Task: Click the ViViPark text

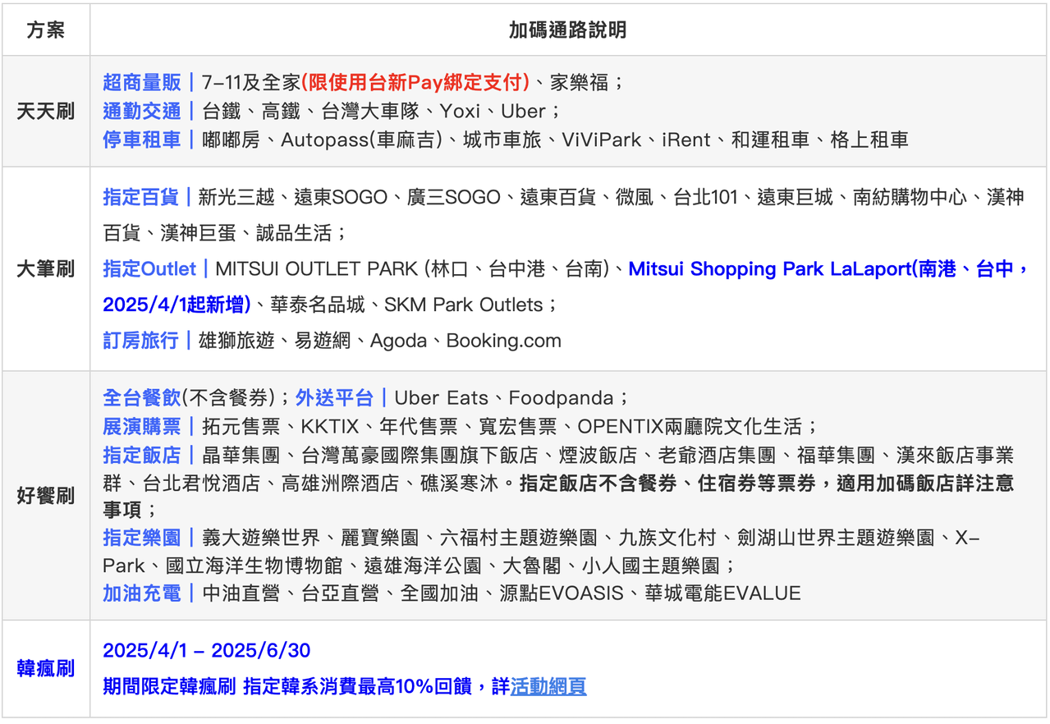Action: point(602,140)
